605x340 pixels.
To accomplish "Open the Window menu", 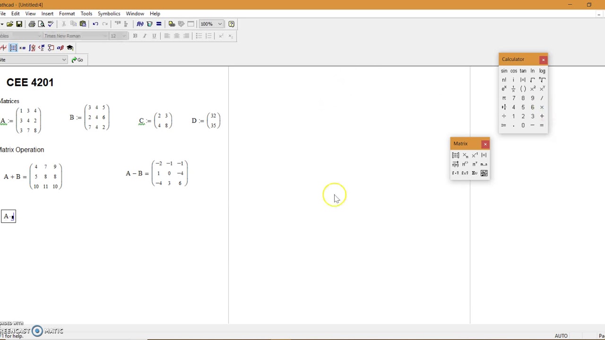I will 135,14.
